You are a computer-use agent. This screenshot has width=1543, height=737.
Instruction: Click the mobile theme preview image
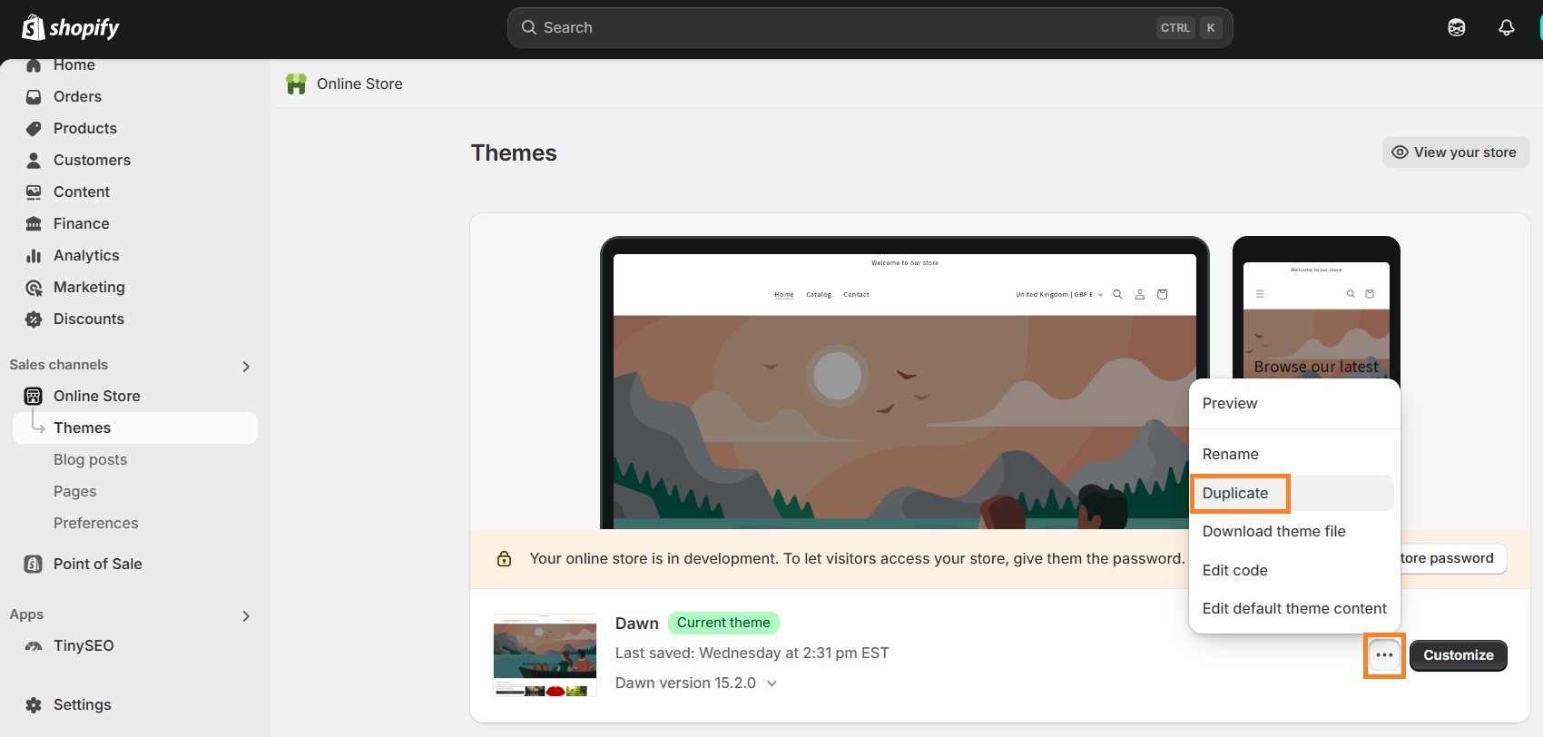[x=1316, y=309]
